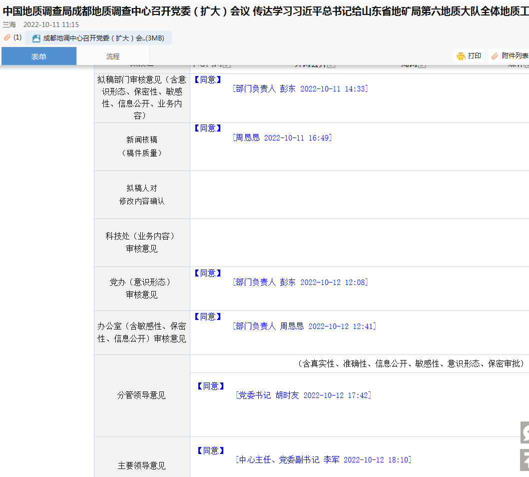Click the empty opinion cell beside 拟稿人对修改内容确认
The height and width of the screenshot is (477, 529).
pyautogui.click(x=360, y=195)
